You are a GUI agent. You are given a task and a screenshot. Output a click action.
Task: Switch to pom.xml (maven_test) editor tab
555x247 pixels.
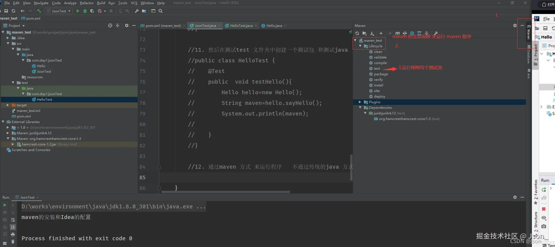pyautogui.click(x=163, y=25)
